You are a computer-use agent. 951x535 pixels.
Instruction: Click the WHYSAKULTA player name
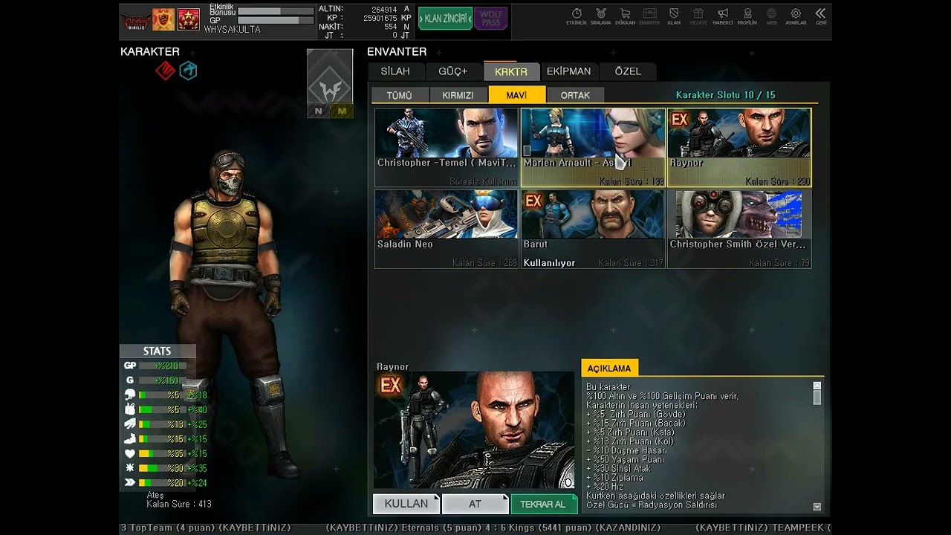[233, 30]
